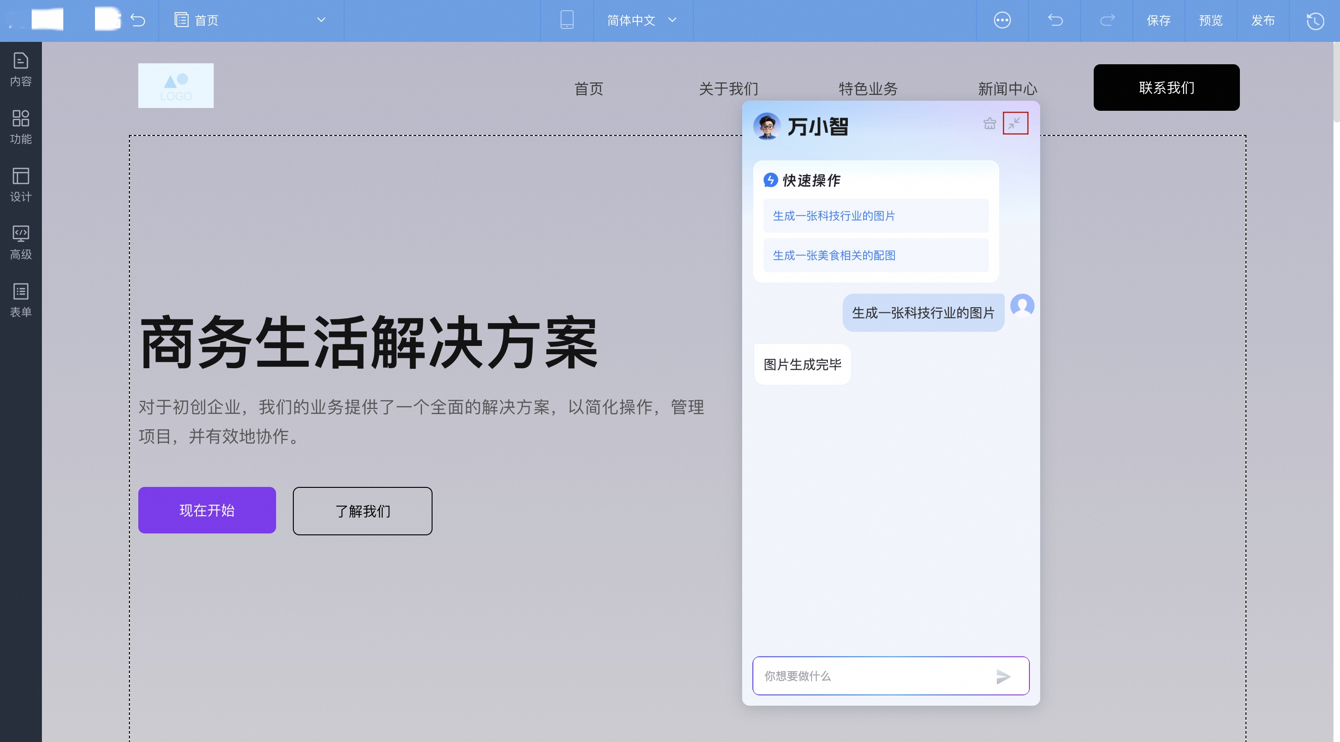
Task: Open the 高级 advanced code panel
Action: [21, 243]
